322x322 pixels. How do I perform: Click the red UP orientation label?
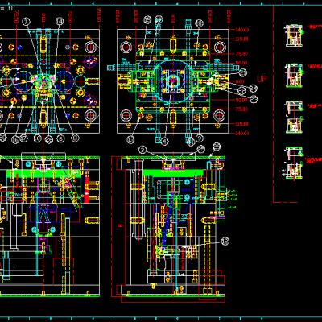pyautogui.click(x=262, y=79)
